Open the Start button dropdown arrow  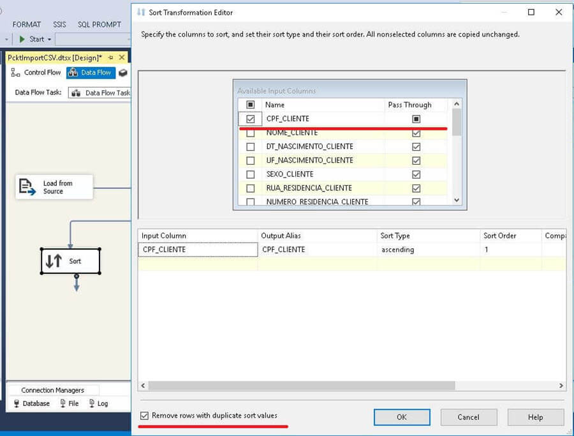point(49,39)
